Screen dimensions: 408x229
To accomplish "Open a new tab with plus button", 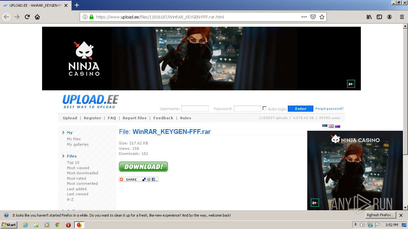I will click(77, 5).
